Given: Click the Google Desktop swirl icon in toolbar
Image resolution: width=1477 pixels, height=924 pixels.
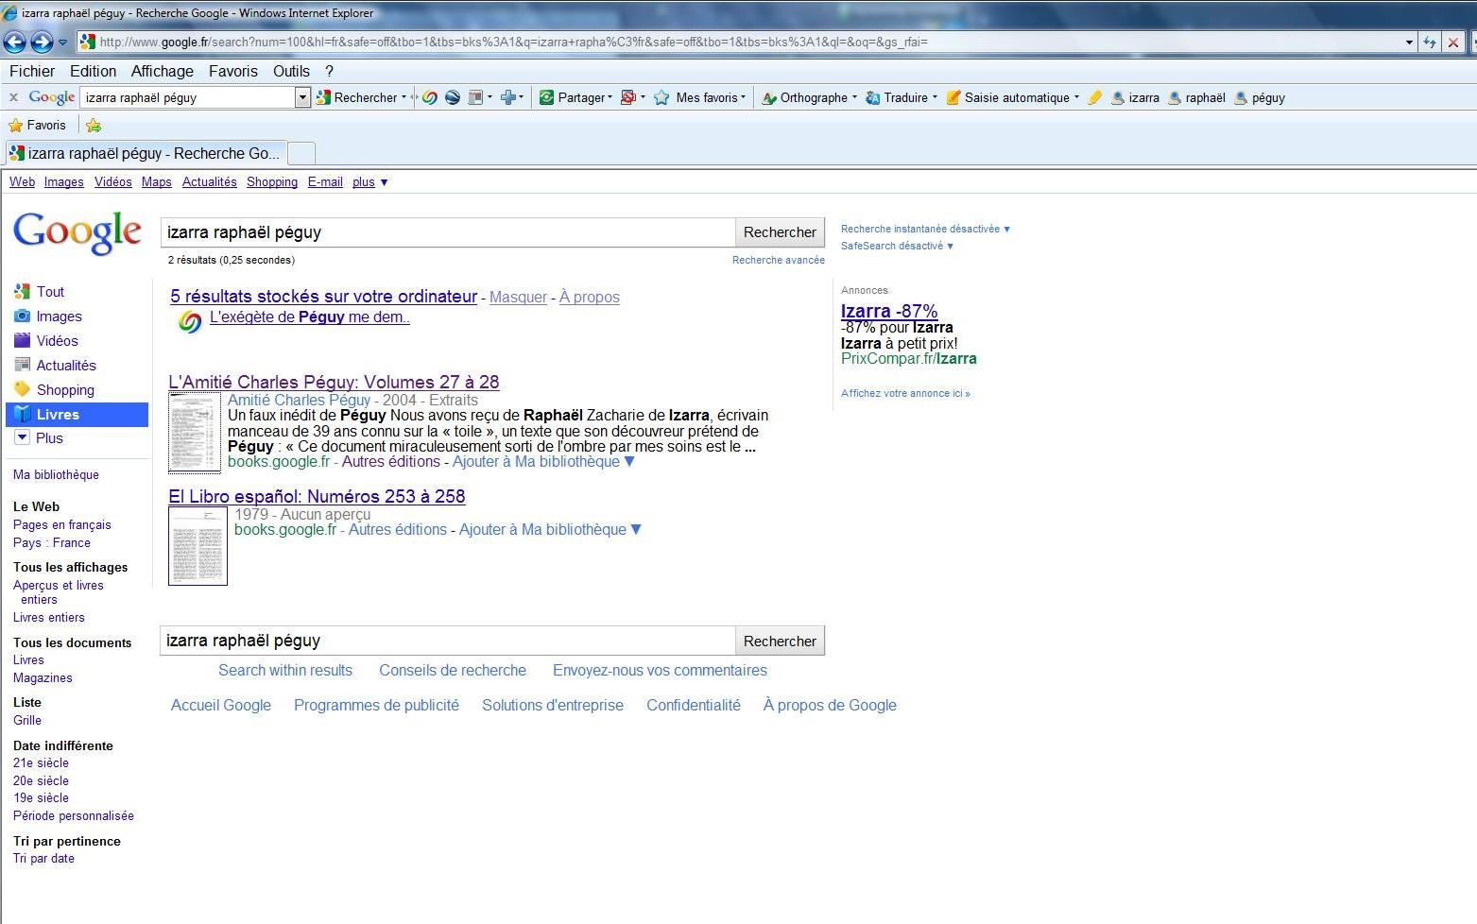Looking at the screenshot, I should [x=430, y=97].
